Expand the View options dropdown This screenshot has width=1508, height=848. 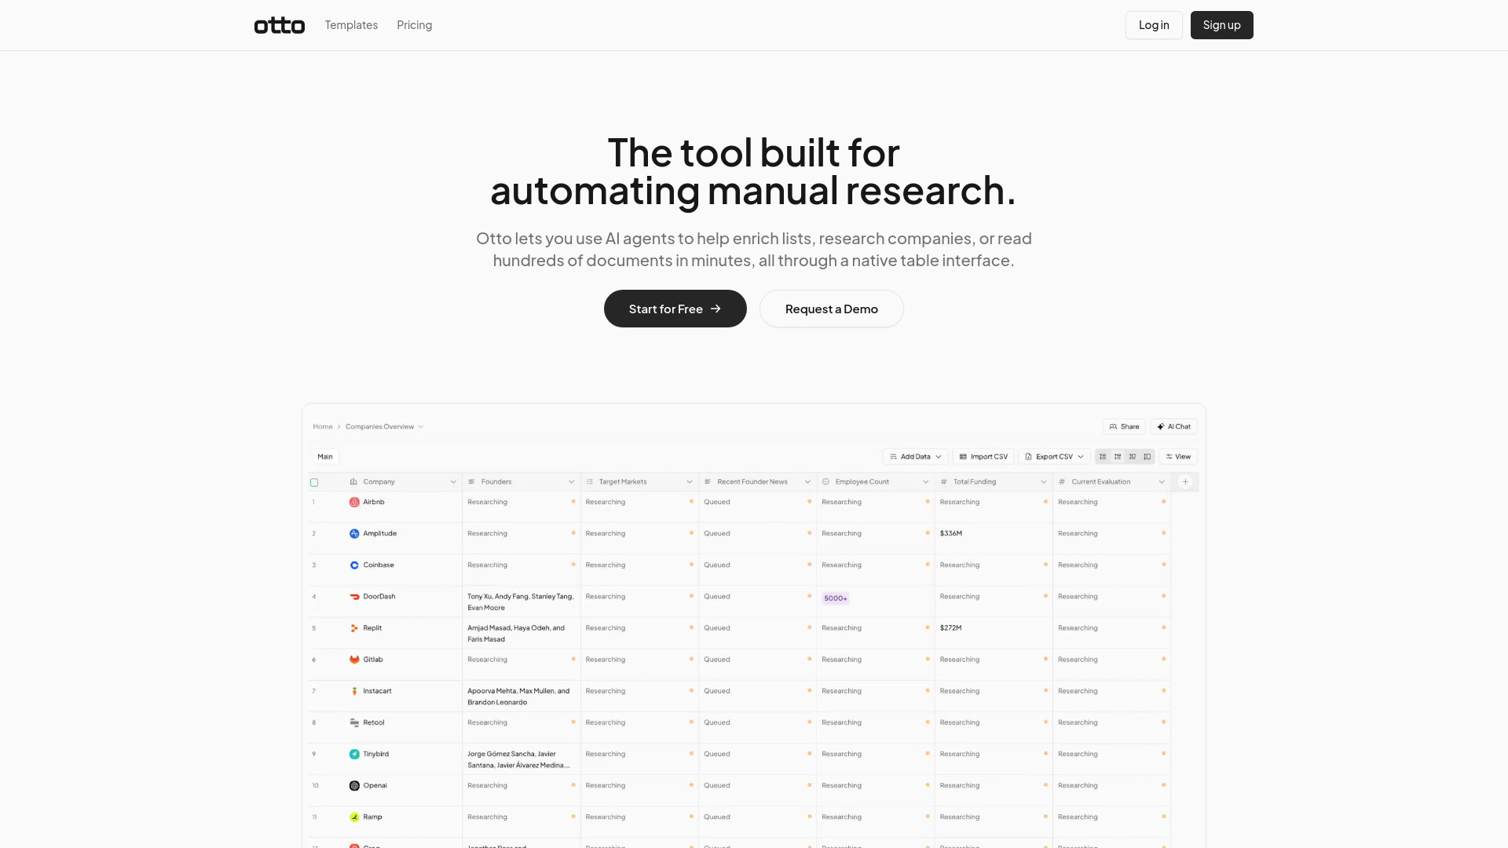click(1177, 457)
